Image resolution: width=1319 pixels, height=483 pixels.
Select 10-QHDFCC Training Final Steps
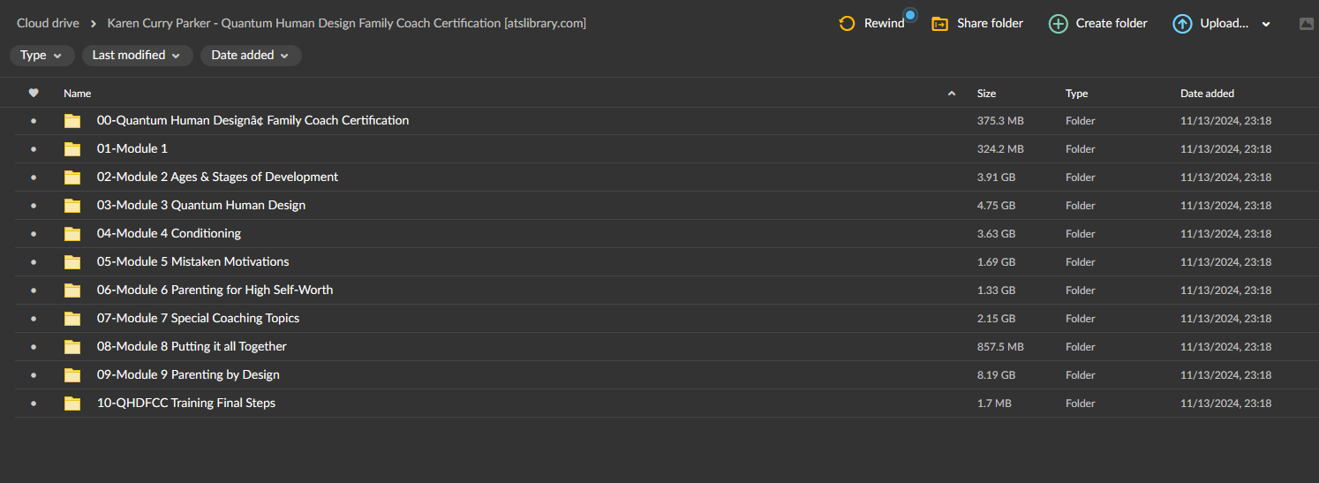[x=186, y=403]
